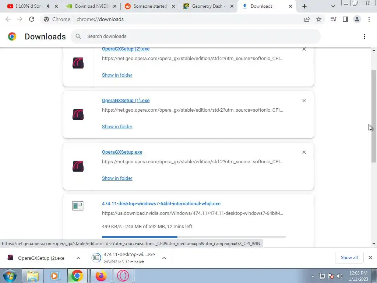Click the NVIDIA download source URL text

click(192, 213)
